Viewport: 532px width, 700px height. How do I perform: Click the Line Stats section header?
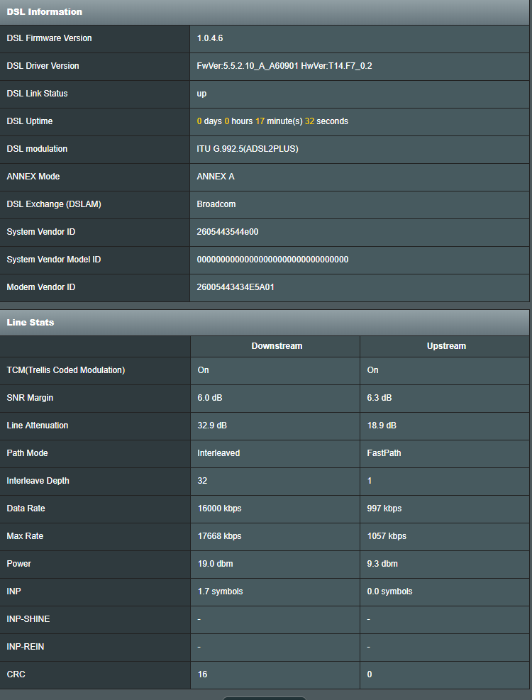point(265,322)
